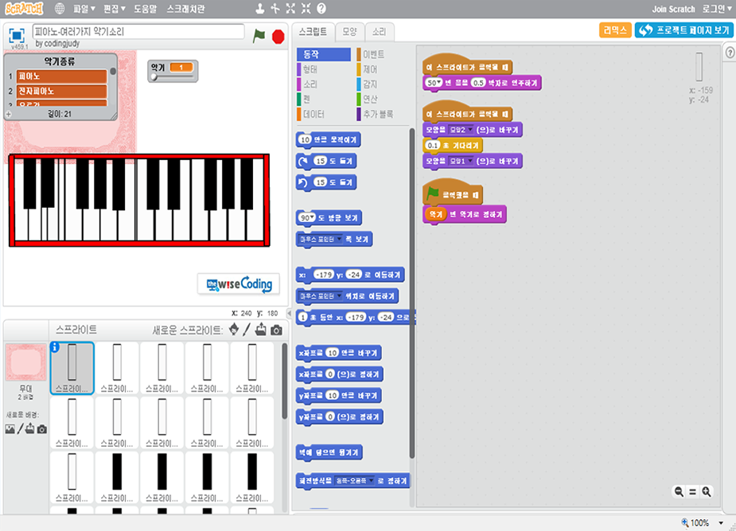Click the project title input field
736x531 pixels.
coord(138,32)
